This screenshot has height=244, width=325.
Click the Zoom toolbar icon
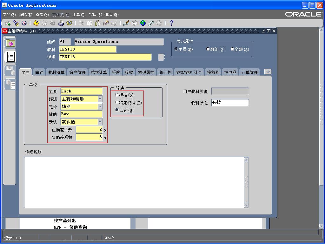click(135, 23)
